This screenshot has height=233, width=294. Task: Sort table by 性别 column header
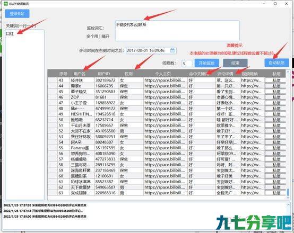coord(128,74)
